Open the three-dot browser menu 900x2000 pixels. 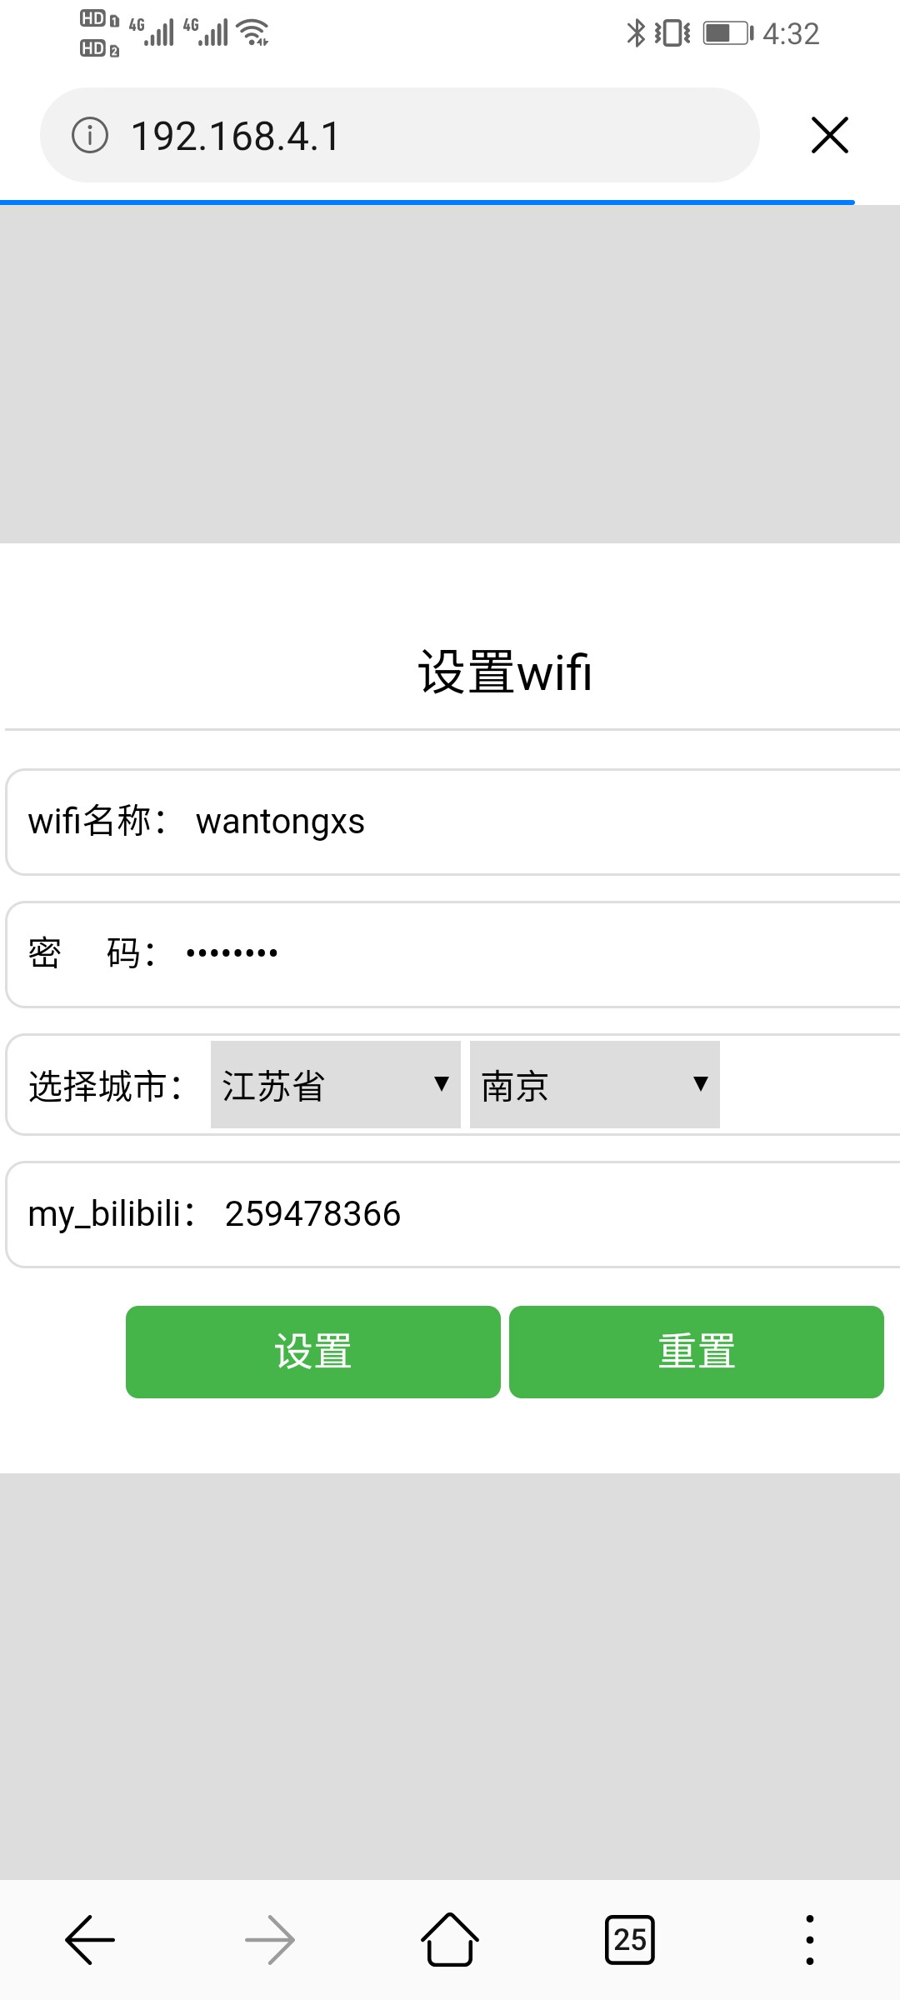pos(809,1940)
